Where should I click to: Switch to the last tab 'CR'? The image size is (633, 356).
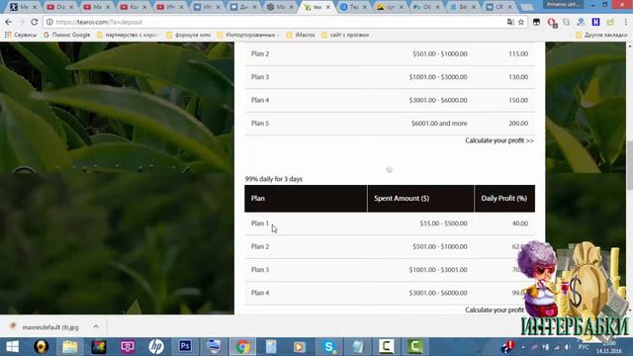498,7
